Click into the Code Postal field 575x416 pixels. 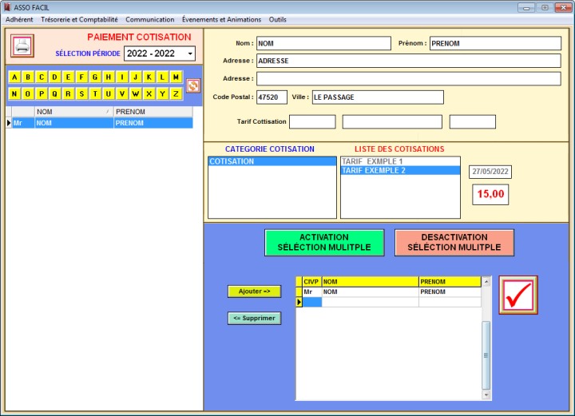(x=272, y=97)
